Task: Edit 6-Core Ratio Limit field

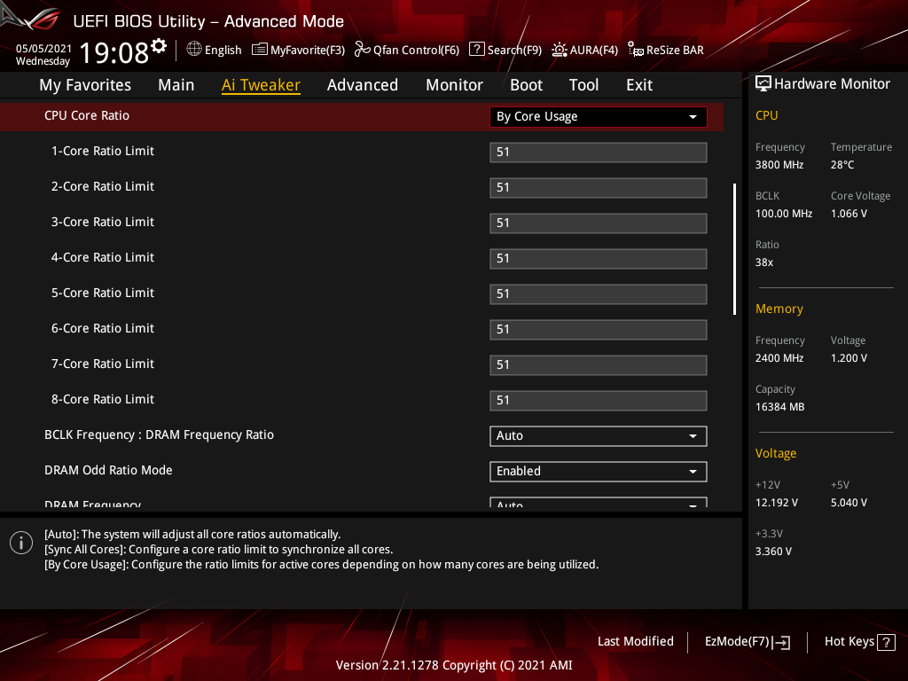Action: (x=599, y=330)
